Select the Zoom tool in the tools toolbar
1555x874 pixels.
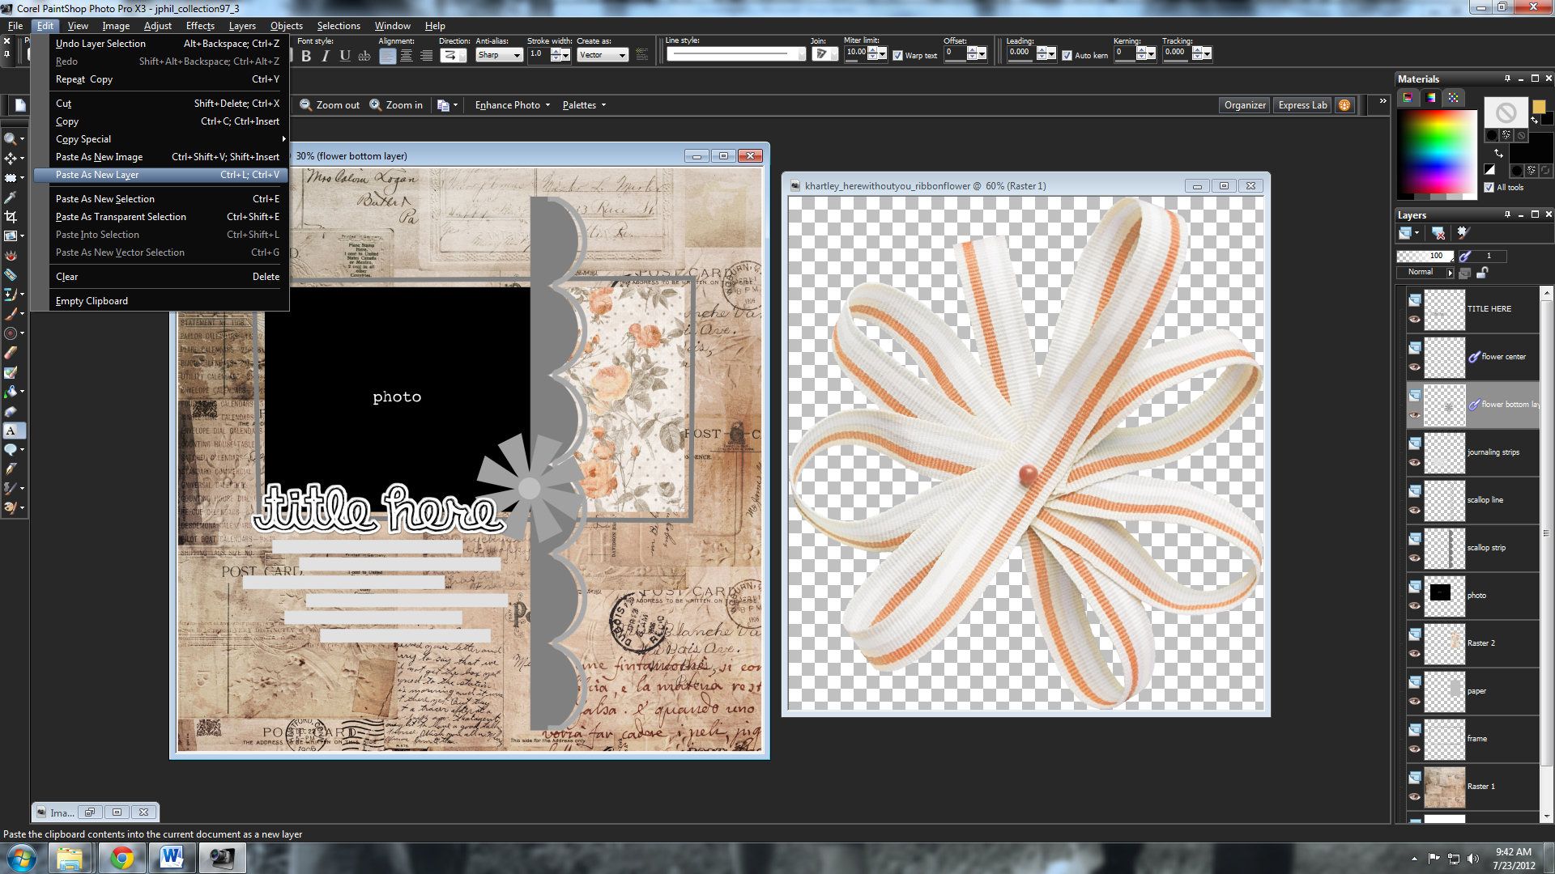pyautogui.click(x=11, y=138)
